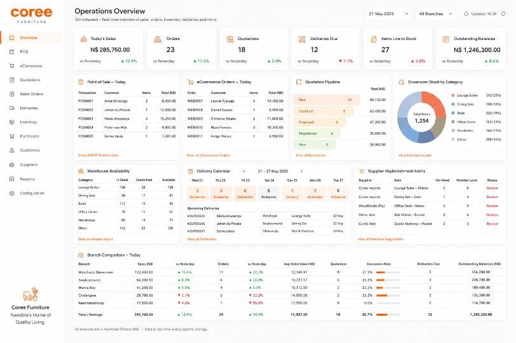The image size is (516, 343).
Task: Go to next week in Delivery Calendar
Action: (302, 171)
